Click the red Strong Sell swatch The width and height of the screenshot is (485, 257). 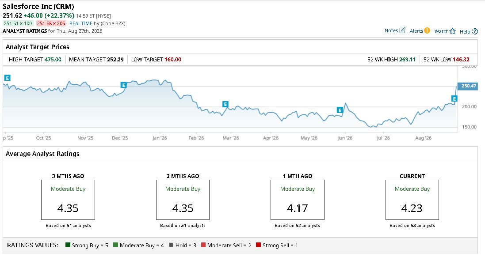[259, 245]
